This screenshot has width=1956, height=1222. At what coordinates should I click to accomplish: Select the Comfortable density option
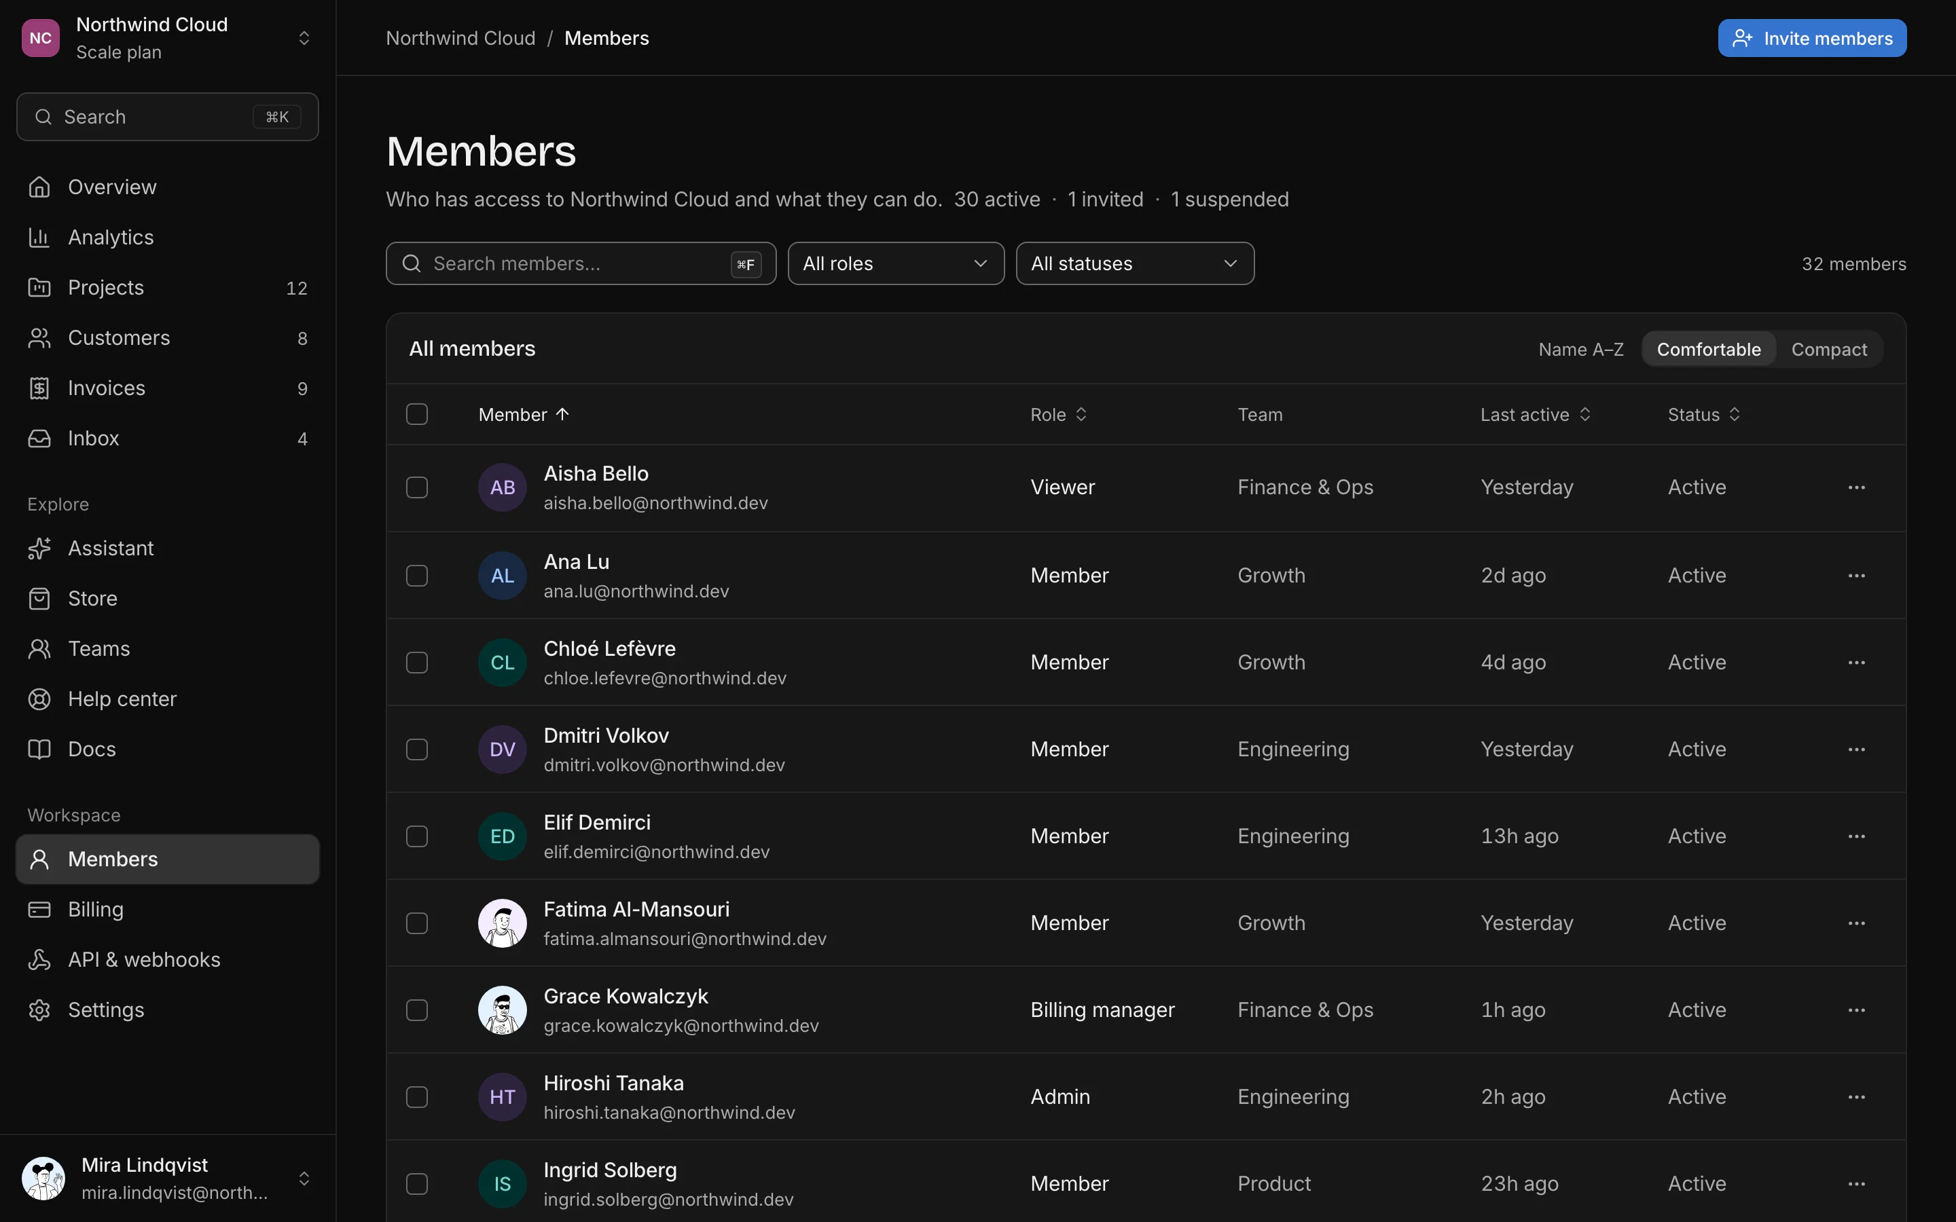pyautogui.click(x=1709, y=349)
